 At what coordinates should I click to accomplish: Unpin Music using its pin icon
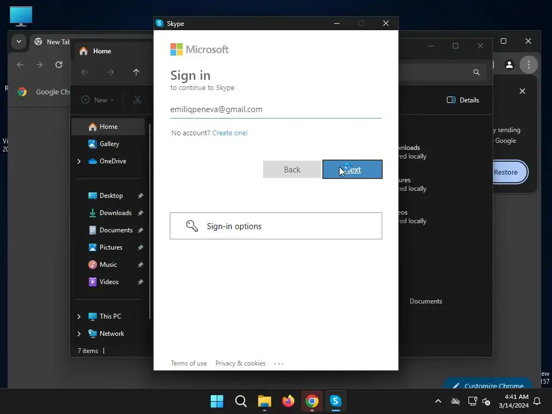(141, 265)
